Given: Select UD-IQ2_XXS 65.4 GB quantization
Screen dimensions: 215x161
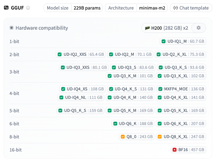Looking at the screenshot, I should (80, 54).
